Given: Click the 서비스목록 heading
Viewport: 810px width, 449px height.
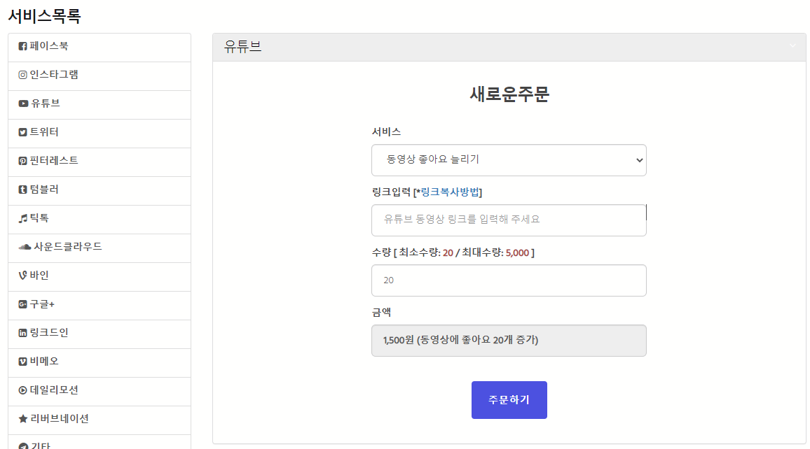Looking at the screenshot, I should [x=44, y=16].
